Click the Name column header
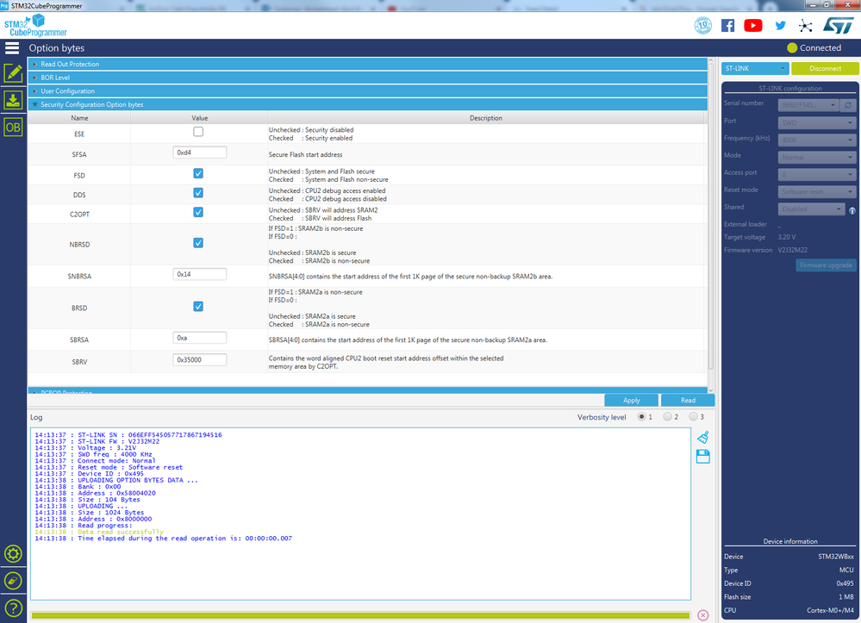The width and height of the screenshot is (861, 623). tap(79, 118)
